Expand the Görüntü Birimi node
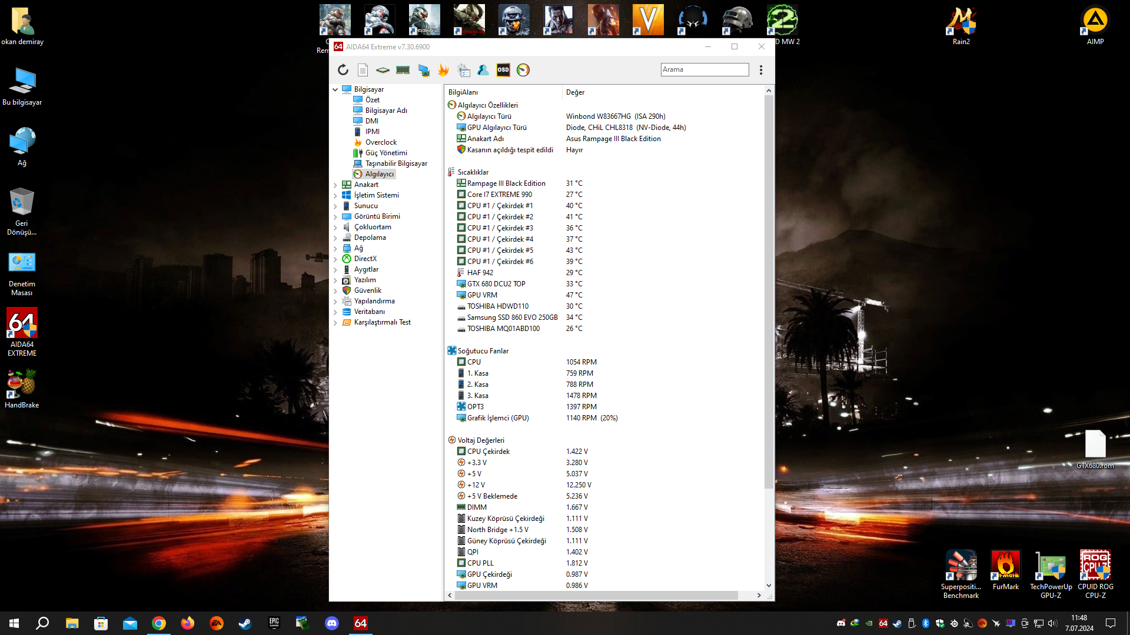The width and height of the screenshot is (1130, 635). (x=335, y=216)
